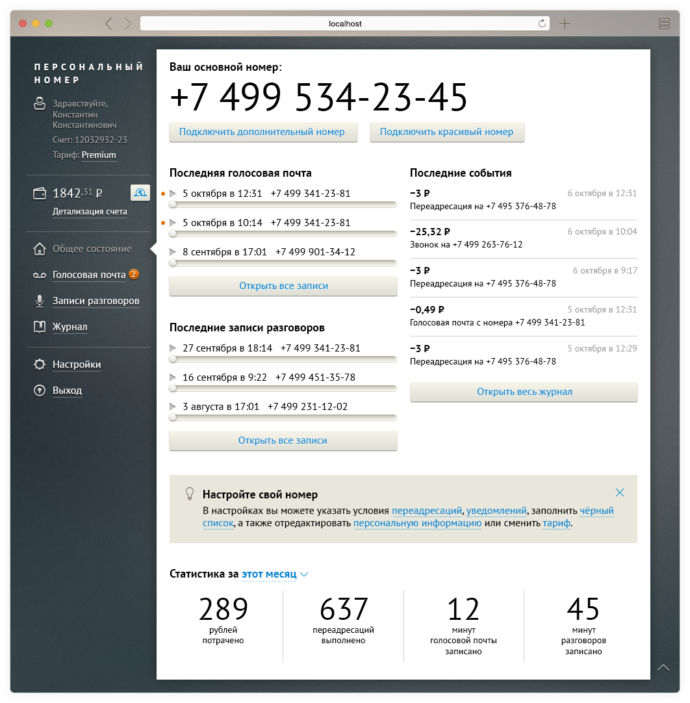Image resolution: width=690 pixels, height=703 pixels.
Task: Click the top-up account button icon
Action: click(140, 193)
